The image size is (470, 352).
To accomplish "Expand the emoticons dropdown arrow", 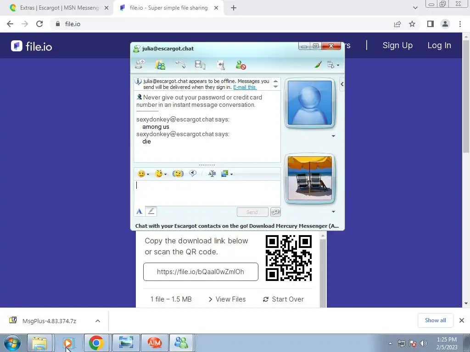I will 148,174.
